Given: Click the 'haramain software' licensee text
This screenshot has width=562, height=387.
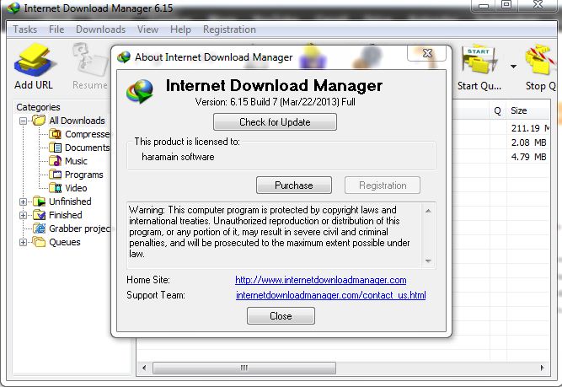Looking at the screenshot, I should click(x=178, y=157).
